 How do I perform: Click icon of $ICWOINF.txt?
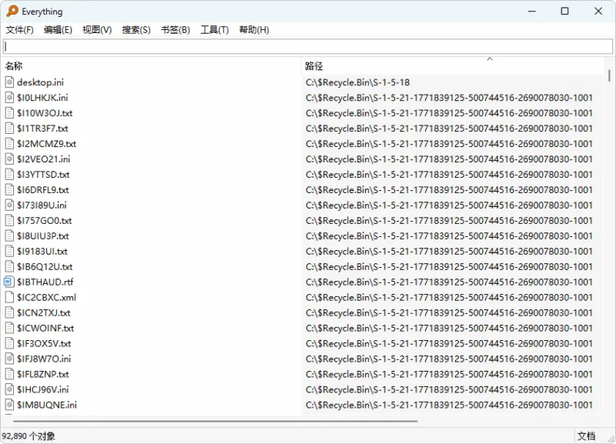[9, 329]
